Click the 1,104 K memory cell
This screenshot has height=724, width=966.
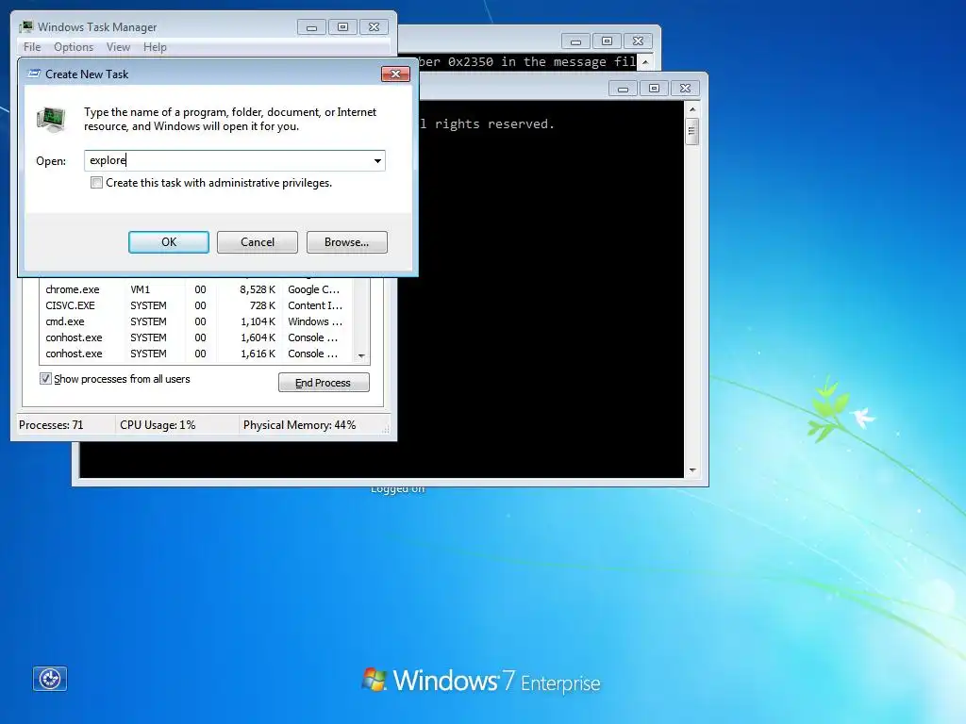coord(258,321)
